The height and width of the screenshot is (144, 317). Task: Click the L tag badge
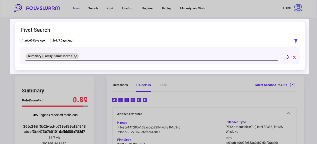point(139,100)
